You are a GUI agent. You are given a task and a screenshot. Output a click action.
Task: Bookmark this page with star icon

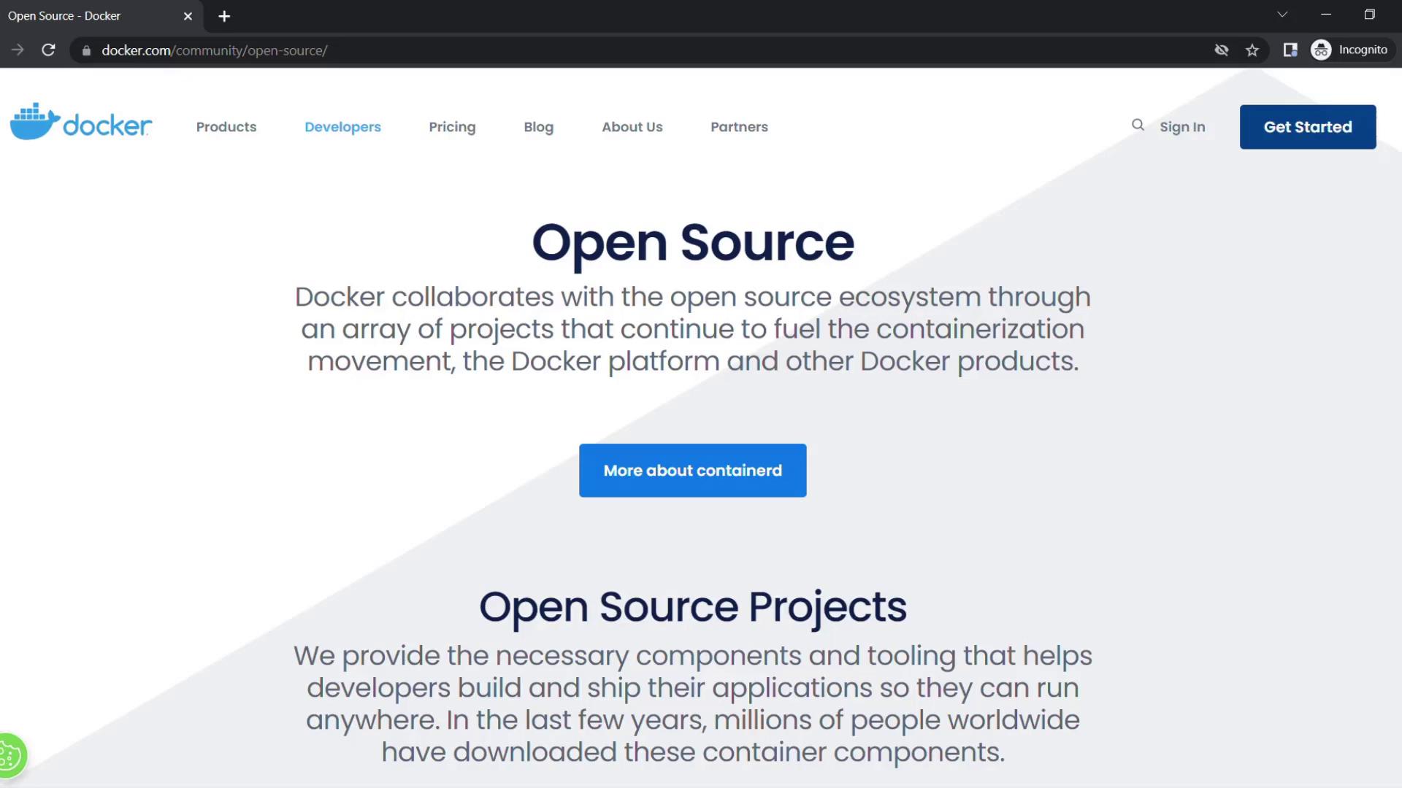tap(1252, 50)
